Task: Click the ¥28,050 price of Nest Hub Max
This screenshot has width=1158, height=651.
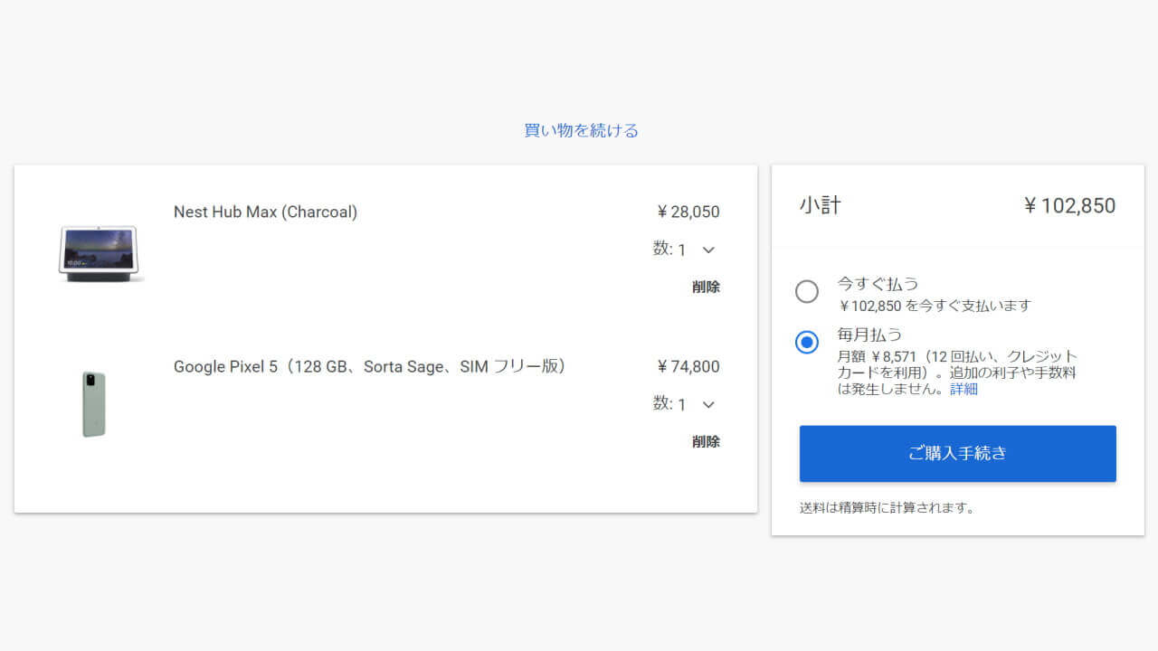Action: (688, 212)
